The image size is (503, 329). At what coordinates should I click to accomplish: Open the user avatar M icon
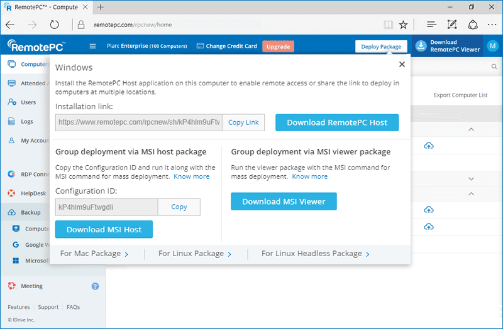click(492, 46)
